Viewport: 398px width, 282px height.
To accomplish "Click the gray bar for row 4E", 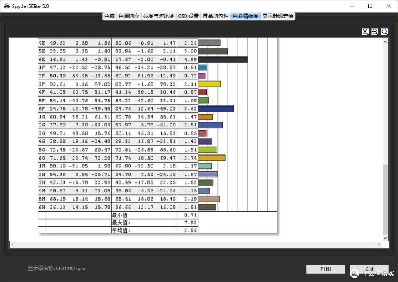I will point(209,43).
